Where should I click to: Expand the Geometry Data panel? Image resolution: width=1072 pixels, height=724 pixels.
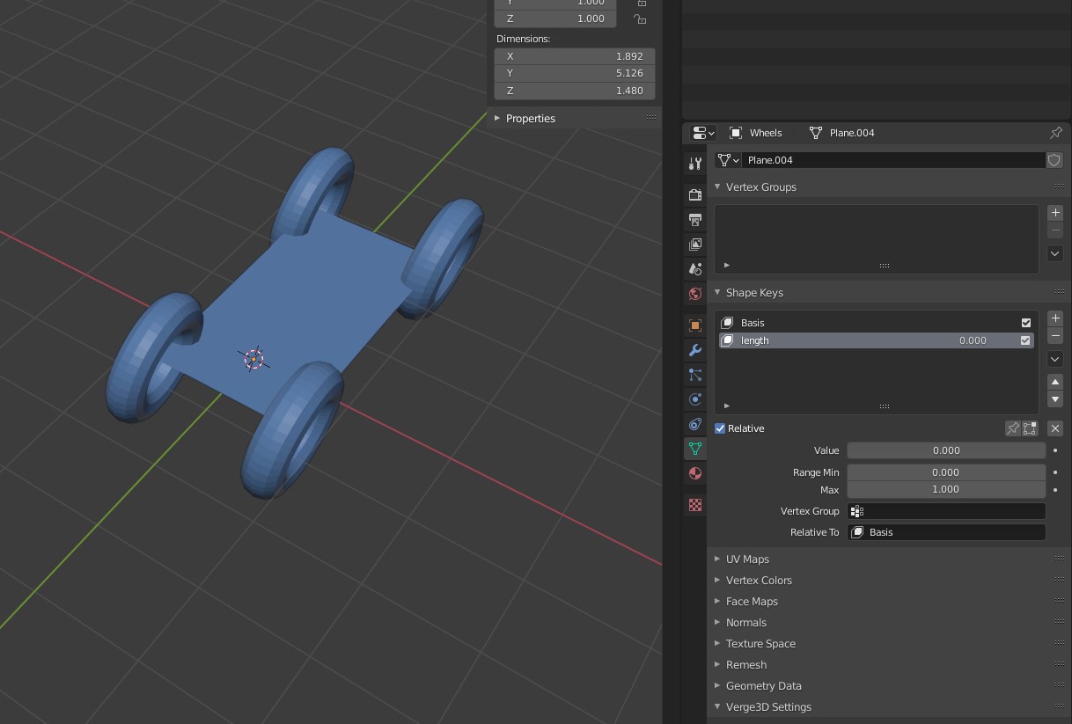pyautogui.click(x=717, y=685)
